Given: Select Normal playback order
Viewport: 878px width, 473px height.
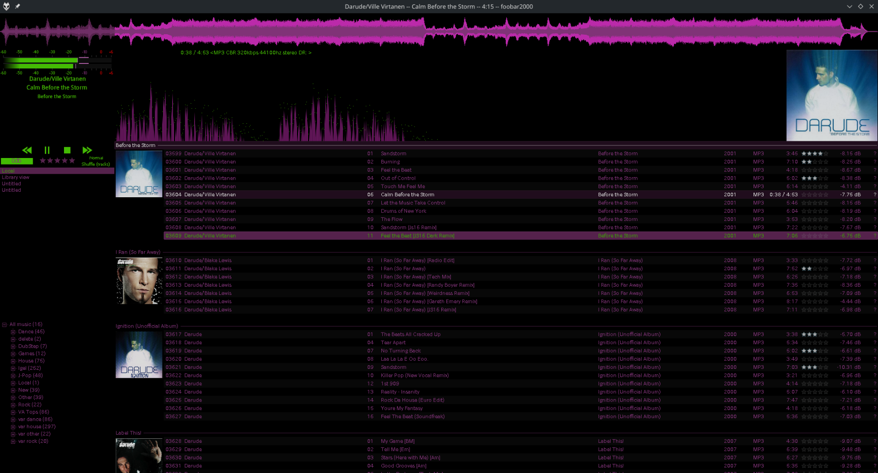Looking at the screenshot, I should point(96,158).
